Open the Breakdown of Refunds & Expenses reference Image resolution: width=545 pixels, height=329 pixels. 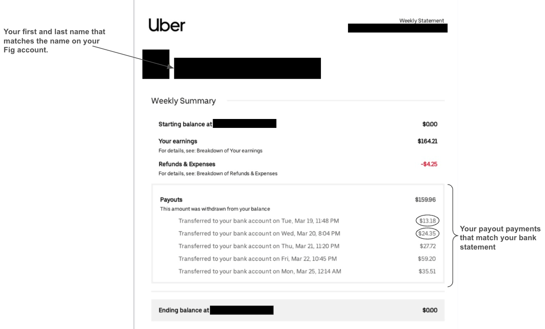[237, 174]
